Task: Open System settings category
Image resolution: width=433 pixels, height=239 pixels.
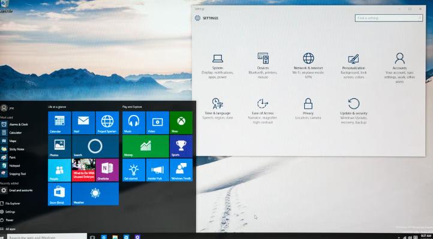Action: [218, 66]
